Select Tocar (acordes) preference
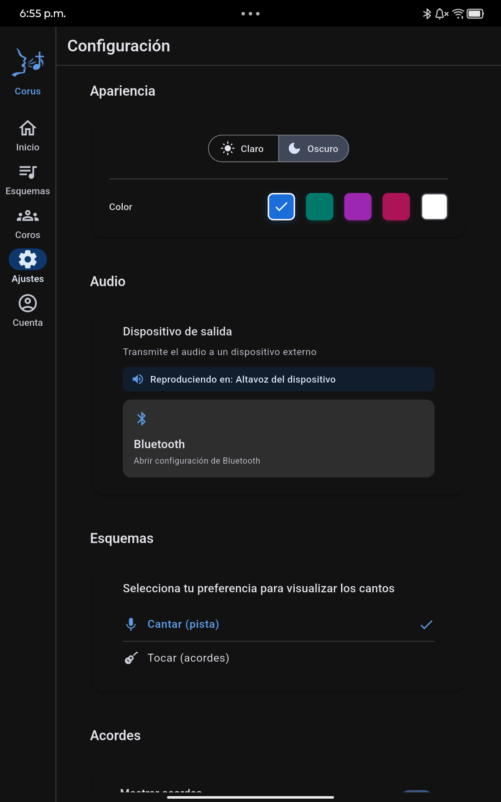This screenshot has height=802, width=501. [278, 658]
